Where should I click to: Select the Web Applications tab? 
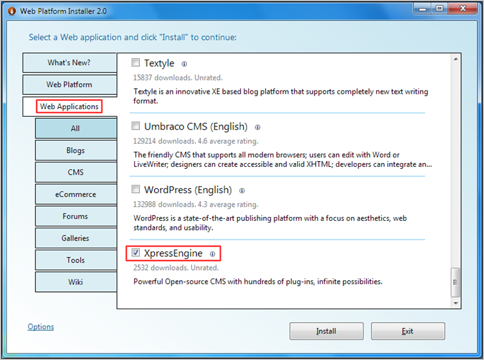pyautogui.click(x=69, y=107)
